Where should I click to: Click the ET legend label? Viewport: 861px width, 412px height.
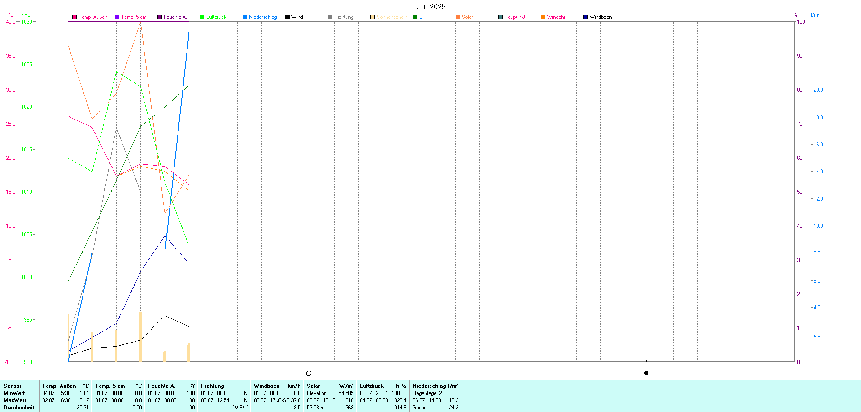(422, 17)
